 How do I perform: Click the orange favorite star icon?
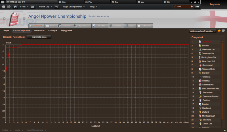219,31
